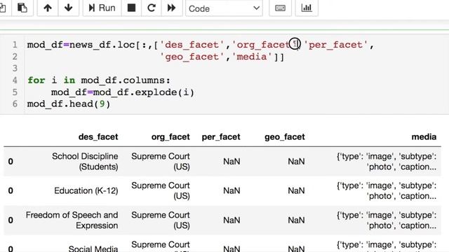
Task: Select 'School Discipline (Students)' cell
Action: click(85, 162)
